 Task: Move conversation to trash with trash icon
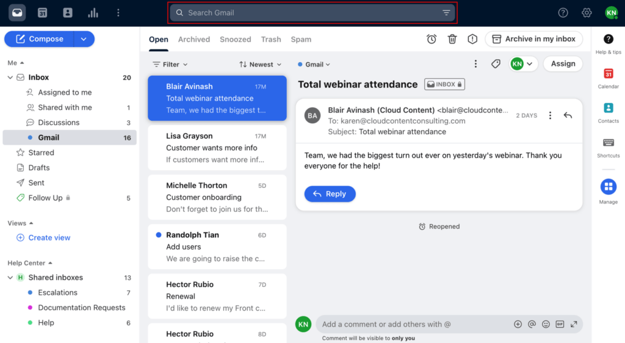point(452,39)
